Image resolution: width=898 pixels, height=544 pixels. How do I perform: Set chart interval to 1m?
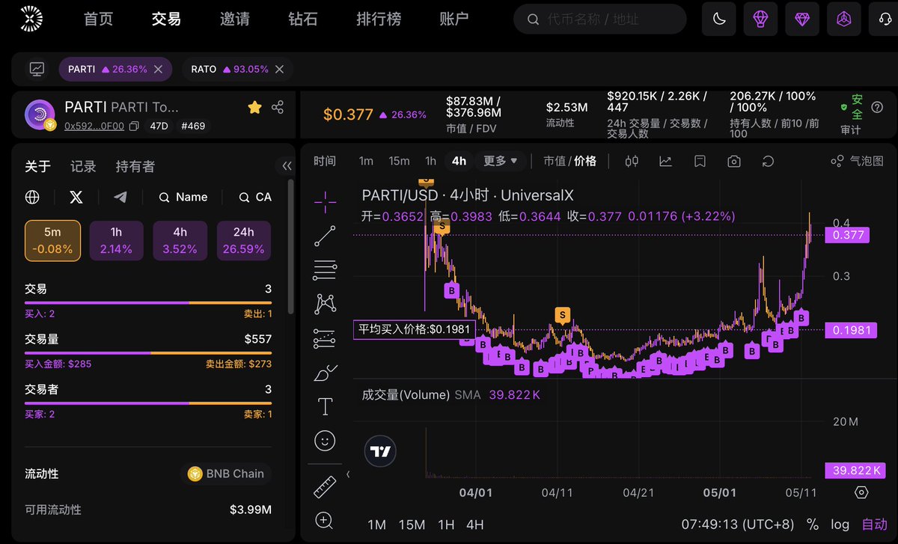tap(366, 161)
